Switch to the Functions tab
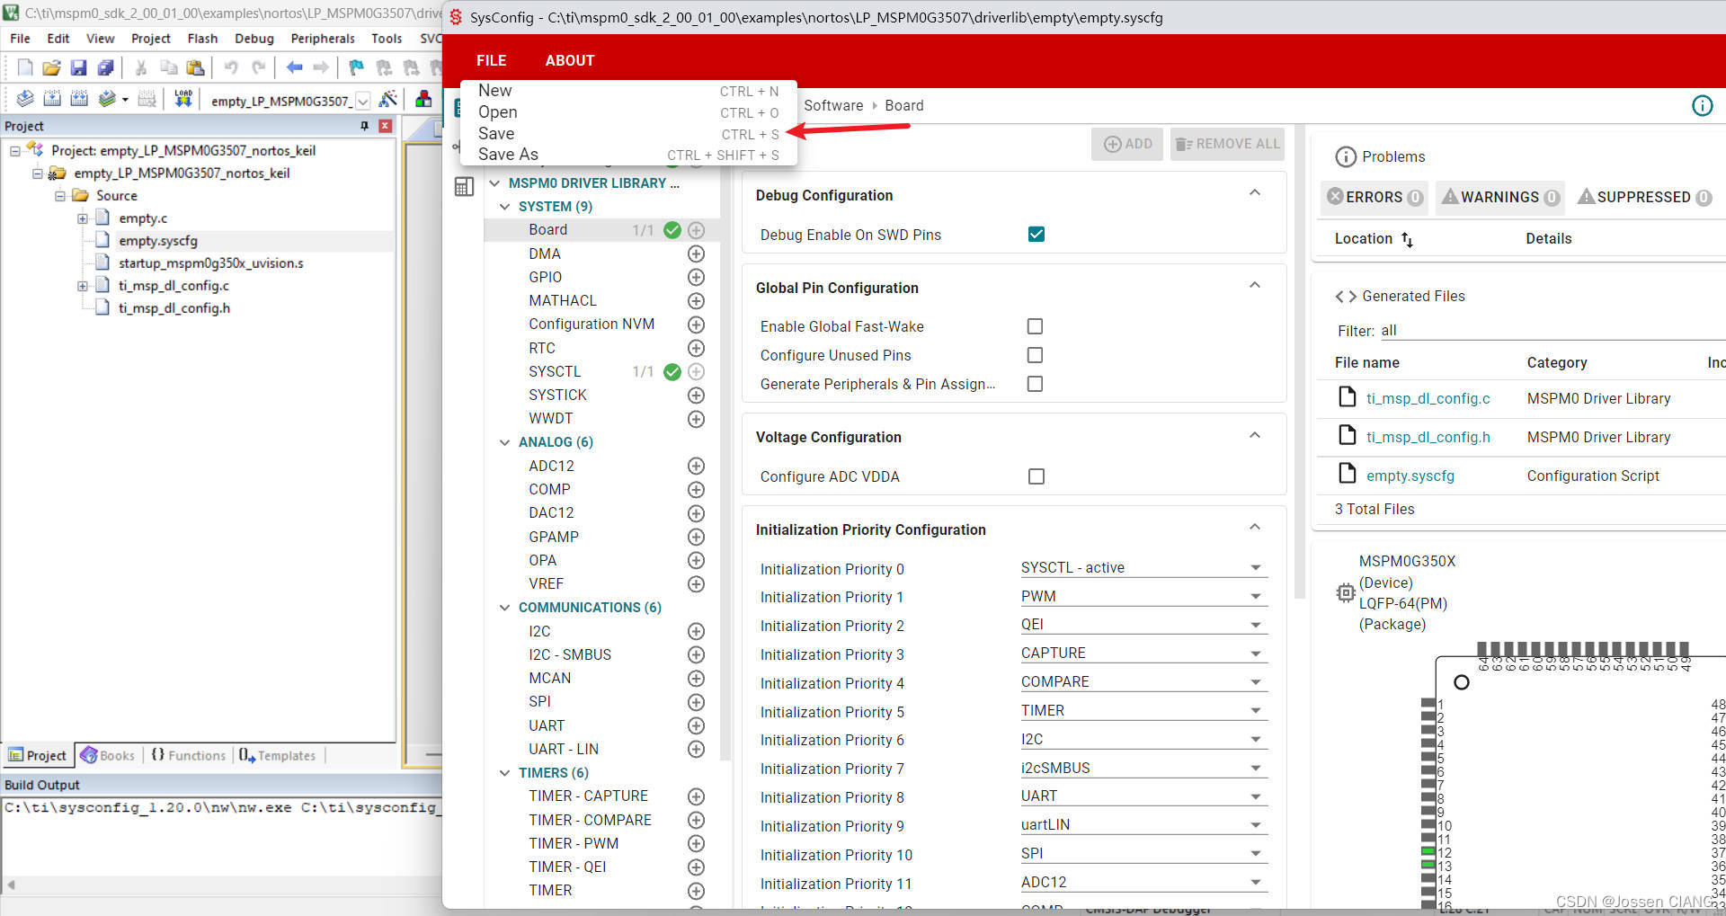Image resolution: width=1726 pixels, height=916 pixels. tap(189, 756)
